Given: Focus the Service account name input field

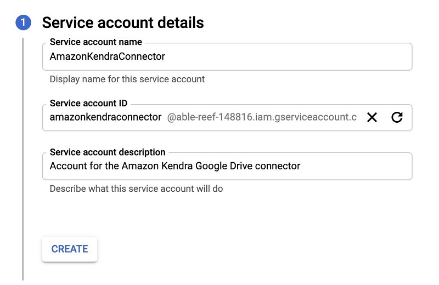Looking at the screenshot, I should [x=227, y=56].
